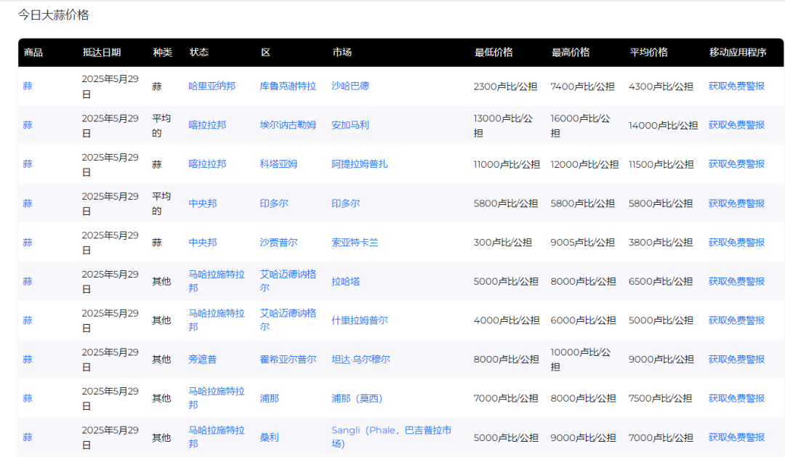Open the 阿提拉姆普扎 market link
The width and height of the screenshot is (785, 457).
pyautogui.click(x=360, y=164)
